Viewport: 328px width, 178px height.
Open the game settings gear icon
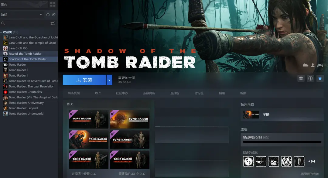coord(301,78)
